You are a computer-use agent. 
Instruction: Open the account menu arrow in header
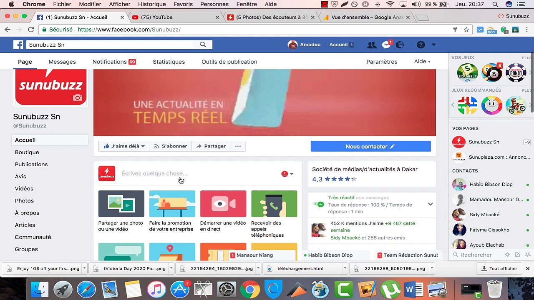[x=434, y=45]
